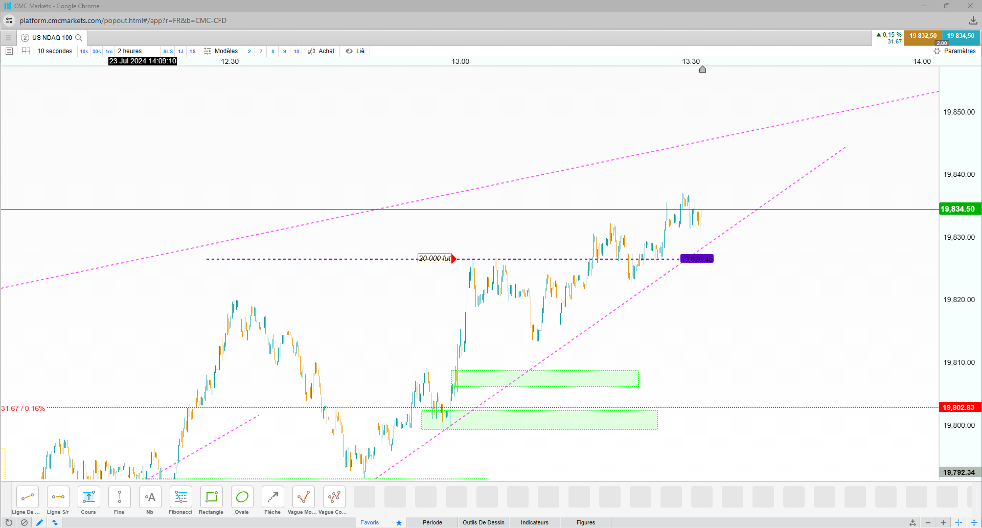Open the 10 secondes interval dropdown
Viewport: 982px width, 528px height.
click(x=55, y=51)
